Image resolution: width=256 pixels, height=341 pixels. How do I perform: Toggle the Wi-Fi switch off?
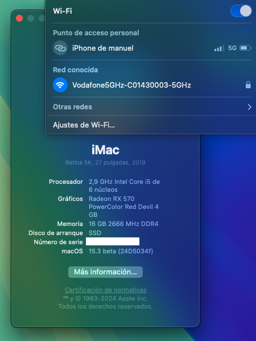tap(241, 11)
